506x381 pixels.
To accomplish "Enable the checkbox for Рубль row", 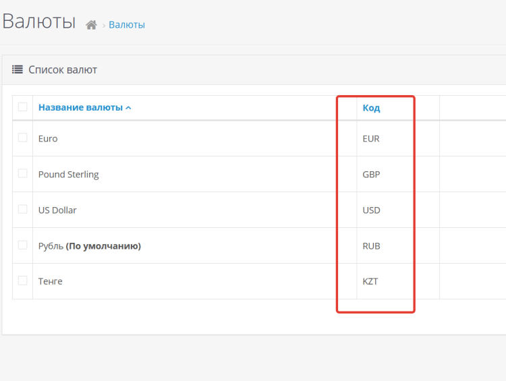I will click(23, 245).
